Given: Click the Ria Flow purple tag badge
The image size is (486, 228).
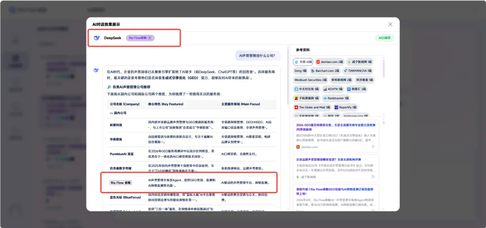Looking at the screenshot, I should tap(140, 38).
